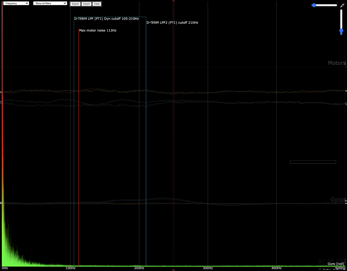Click the 200Hz axis tick label
347x271 pixels.
click(139, 268)
